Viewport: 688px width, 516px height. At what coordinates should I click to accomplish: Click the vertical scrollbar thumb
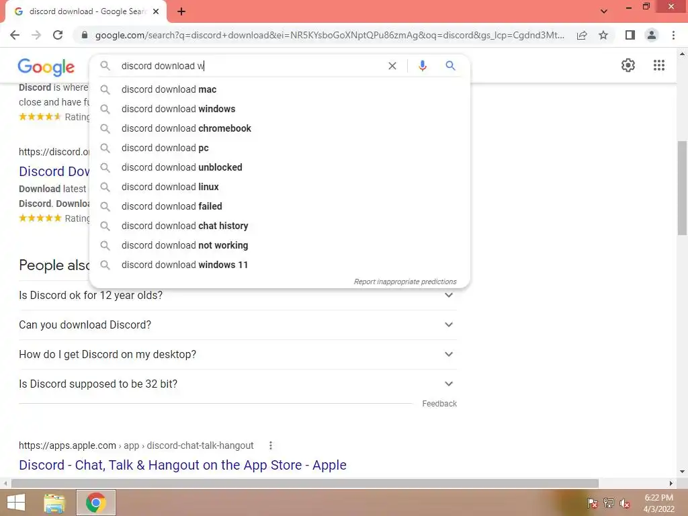pos(682,188)
